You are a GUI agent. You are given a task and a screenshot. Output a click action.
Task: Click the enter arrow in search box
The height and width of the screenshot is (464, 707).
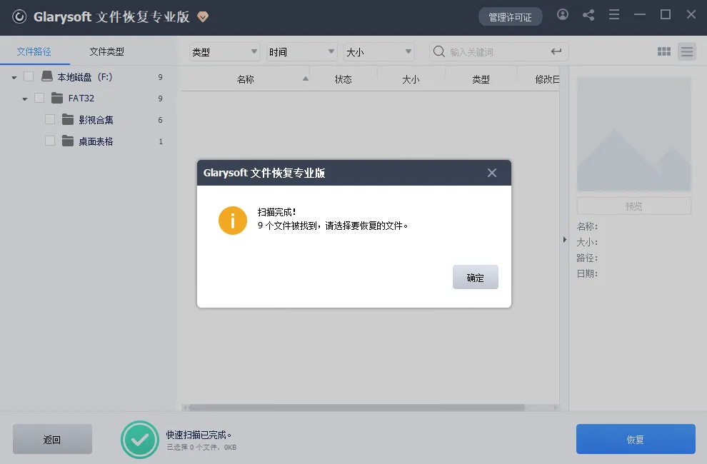pos(556,51)
